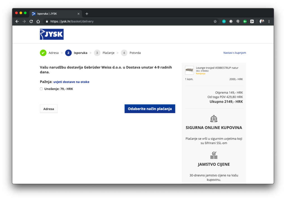The height and width of the screenshot is (200, 286).
Task: Open the Chrome three-dot menu
Action: [x=269, y=21]
